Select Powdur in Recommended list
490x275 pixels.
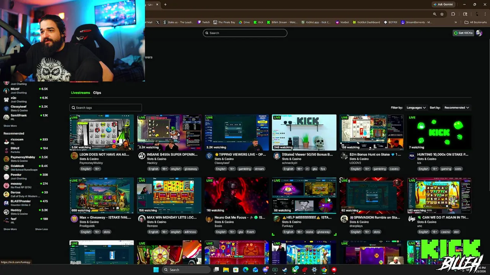pyautogui.click(x=26, y=176)
